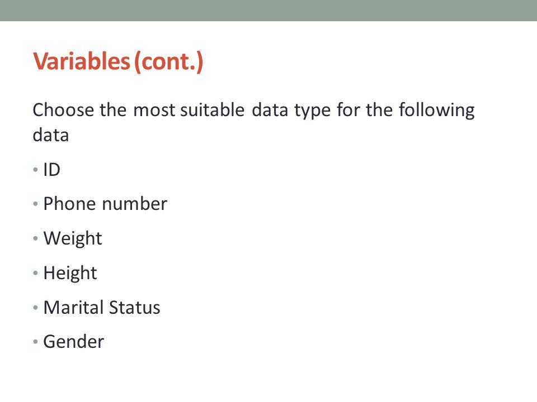Click the word number in Phone number
The width and height of the screenshot is (537, 402).
(x=135, y=204)
